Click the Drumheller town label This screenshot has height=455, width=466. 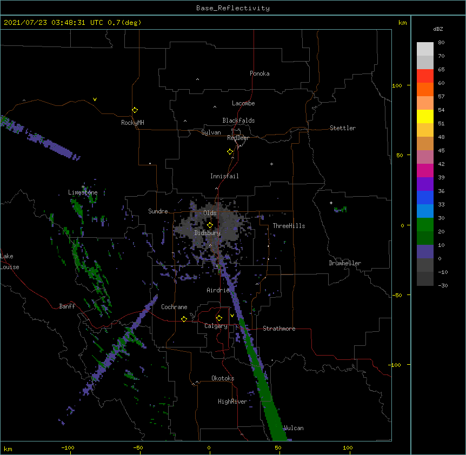(x=345, y=263)
